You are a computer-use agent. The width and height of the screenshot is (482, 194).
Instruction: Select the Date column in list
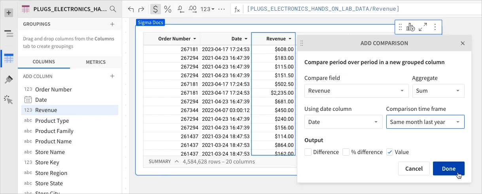pyautogui.click(x=70, y=100)
